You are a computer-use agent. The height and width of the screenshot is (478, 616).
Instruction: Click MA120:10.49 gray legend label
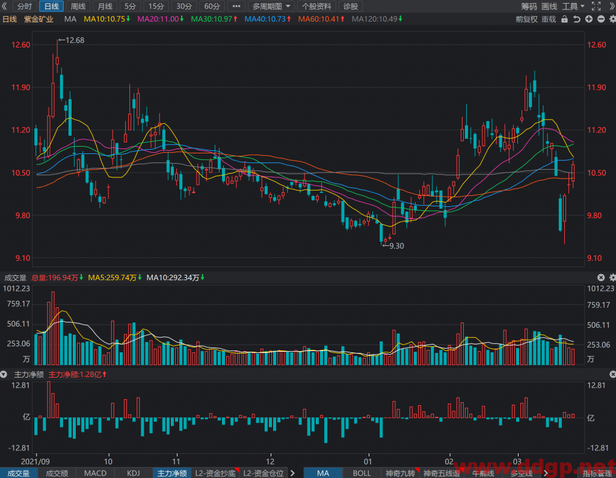tap(377, 19)
